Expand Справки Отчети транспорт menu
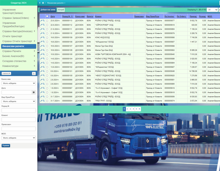The height and width of the screenshot is (171, 220). [x=19, y=41]
